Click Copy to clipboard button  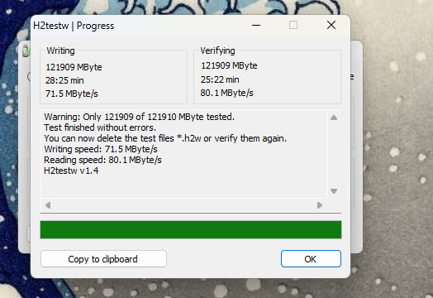[x=103, y=259]
